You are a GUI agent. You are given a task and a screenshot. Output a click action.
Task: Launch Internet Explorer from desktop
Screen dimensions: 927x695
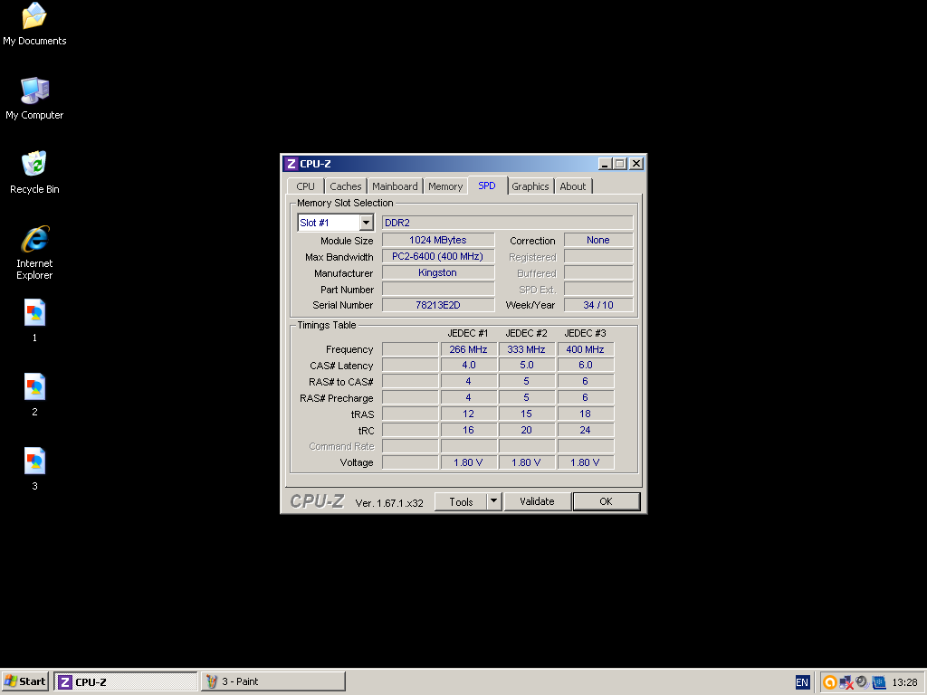[34, 252]
